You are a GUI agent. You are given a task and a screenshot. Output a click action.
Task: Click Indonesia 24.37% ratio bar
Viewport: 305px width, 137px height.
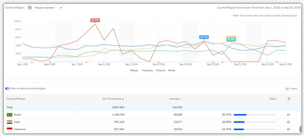(x=254, y=129)
